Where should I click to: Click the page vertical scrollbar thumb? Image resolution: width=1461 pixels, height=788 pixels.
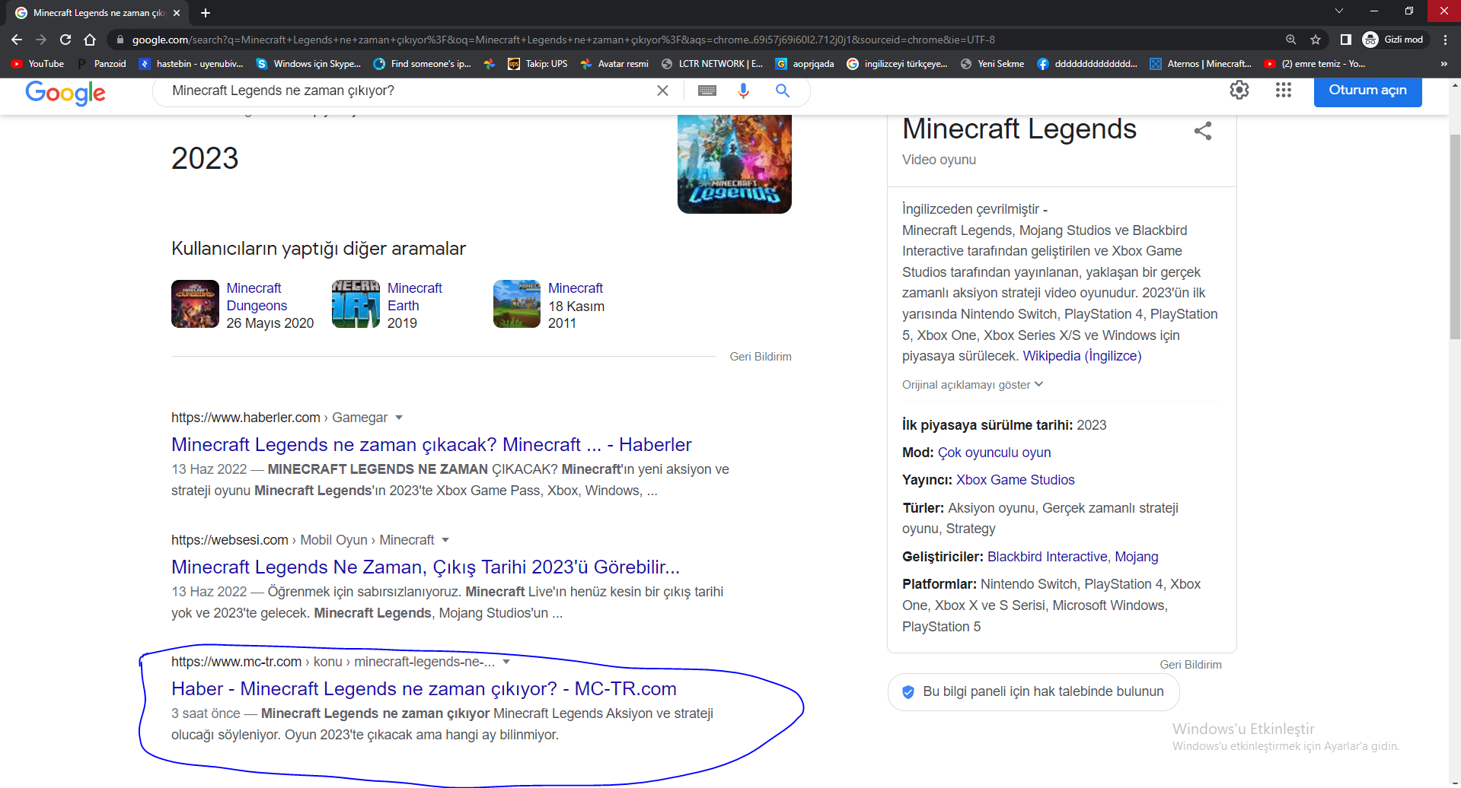click(x=1455, y=236)
